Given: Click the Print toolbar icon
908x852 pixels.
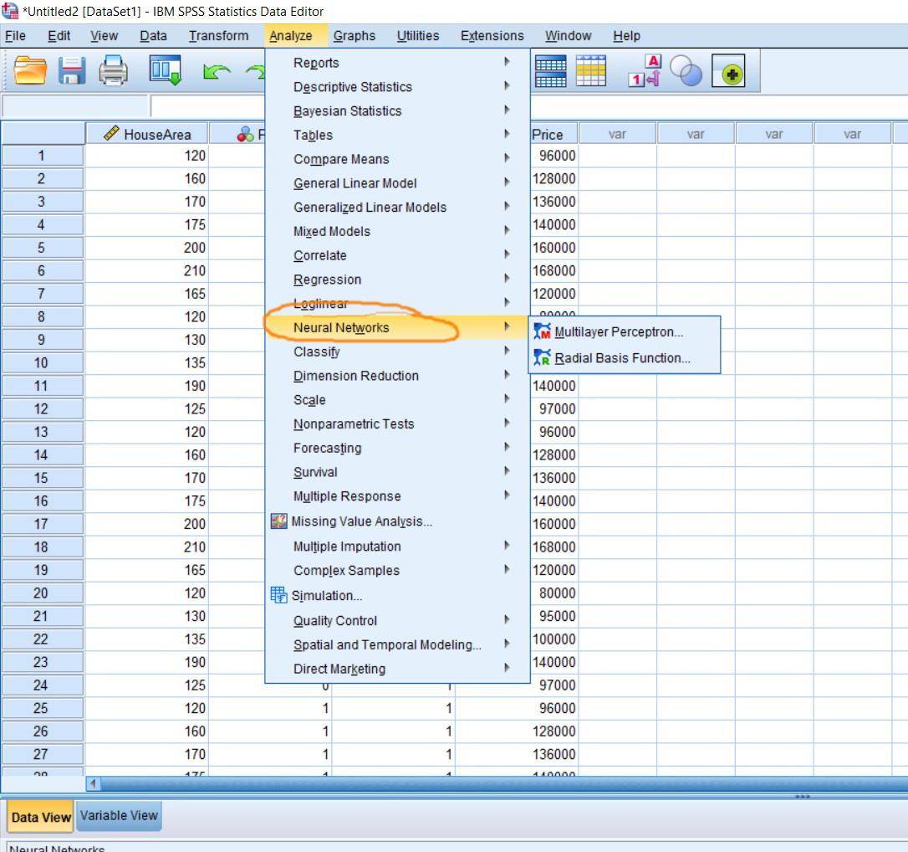Looking at the screenshot, I should [x=114, y=71].
